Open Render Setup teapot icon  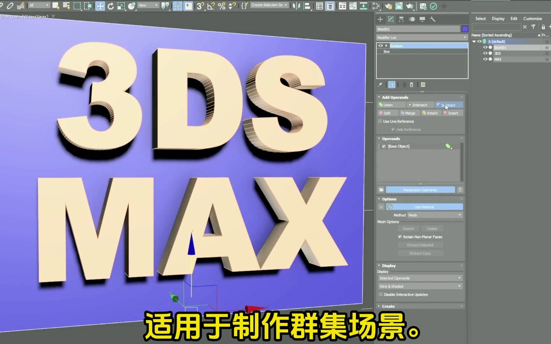coord(388,6)
